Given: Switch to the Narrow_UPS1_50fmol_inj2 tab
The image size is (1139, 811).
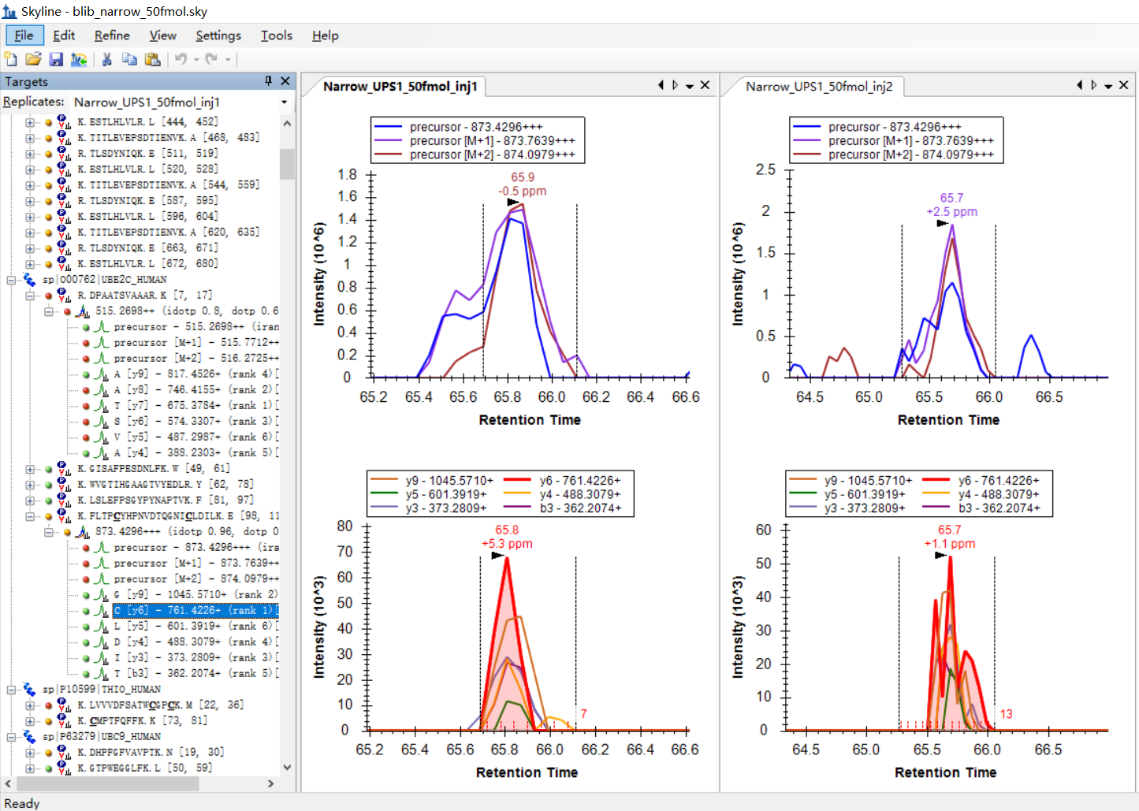Looking at the screenshot, I should [818, 87].
